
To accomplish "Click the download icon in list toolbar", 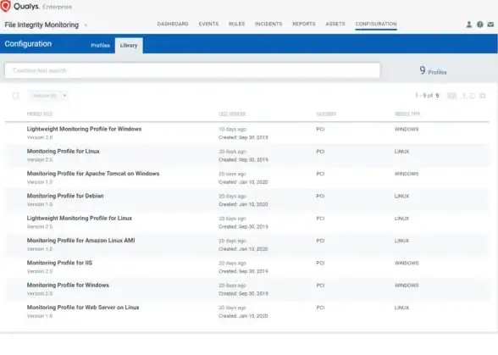I will coord(464,96).
